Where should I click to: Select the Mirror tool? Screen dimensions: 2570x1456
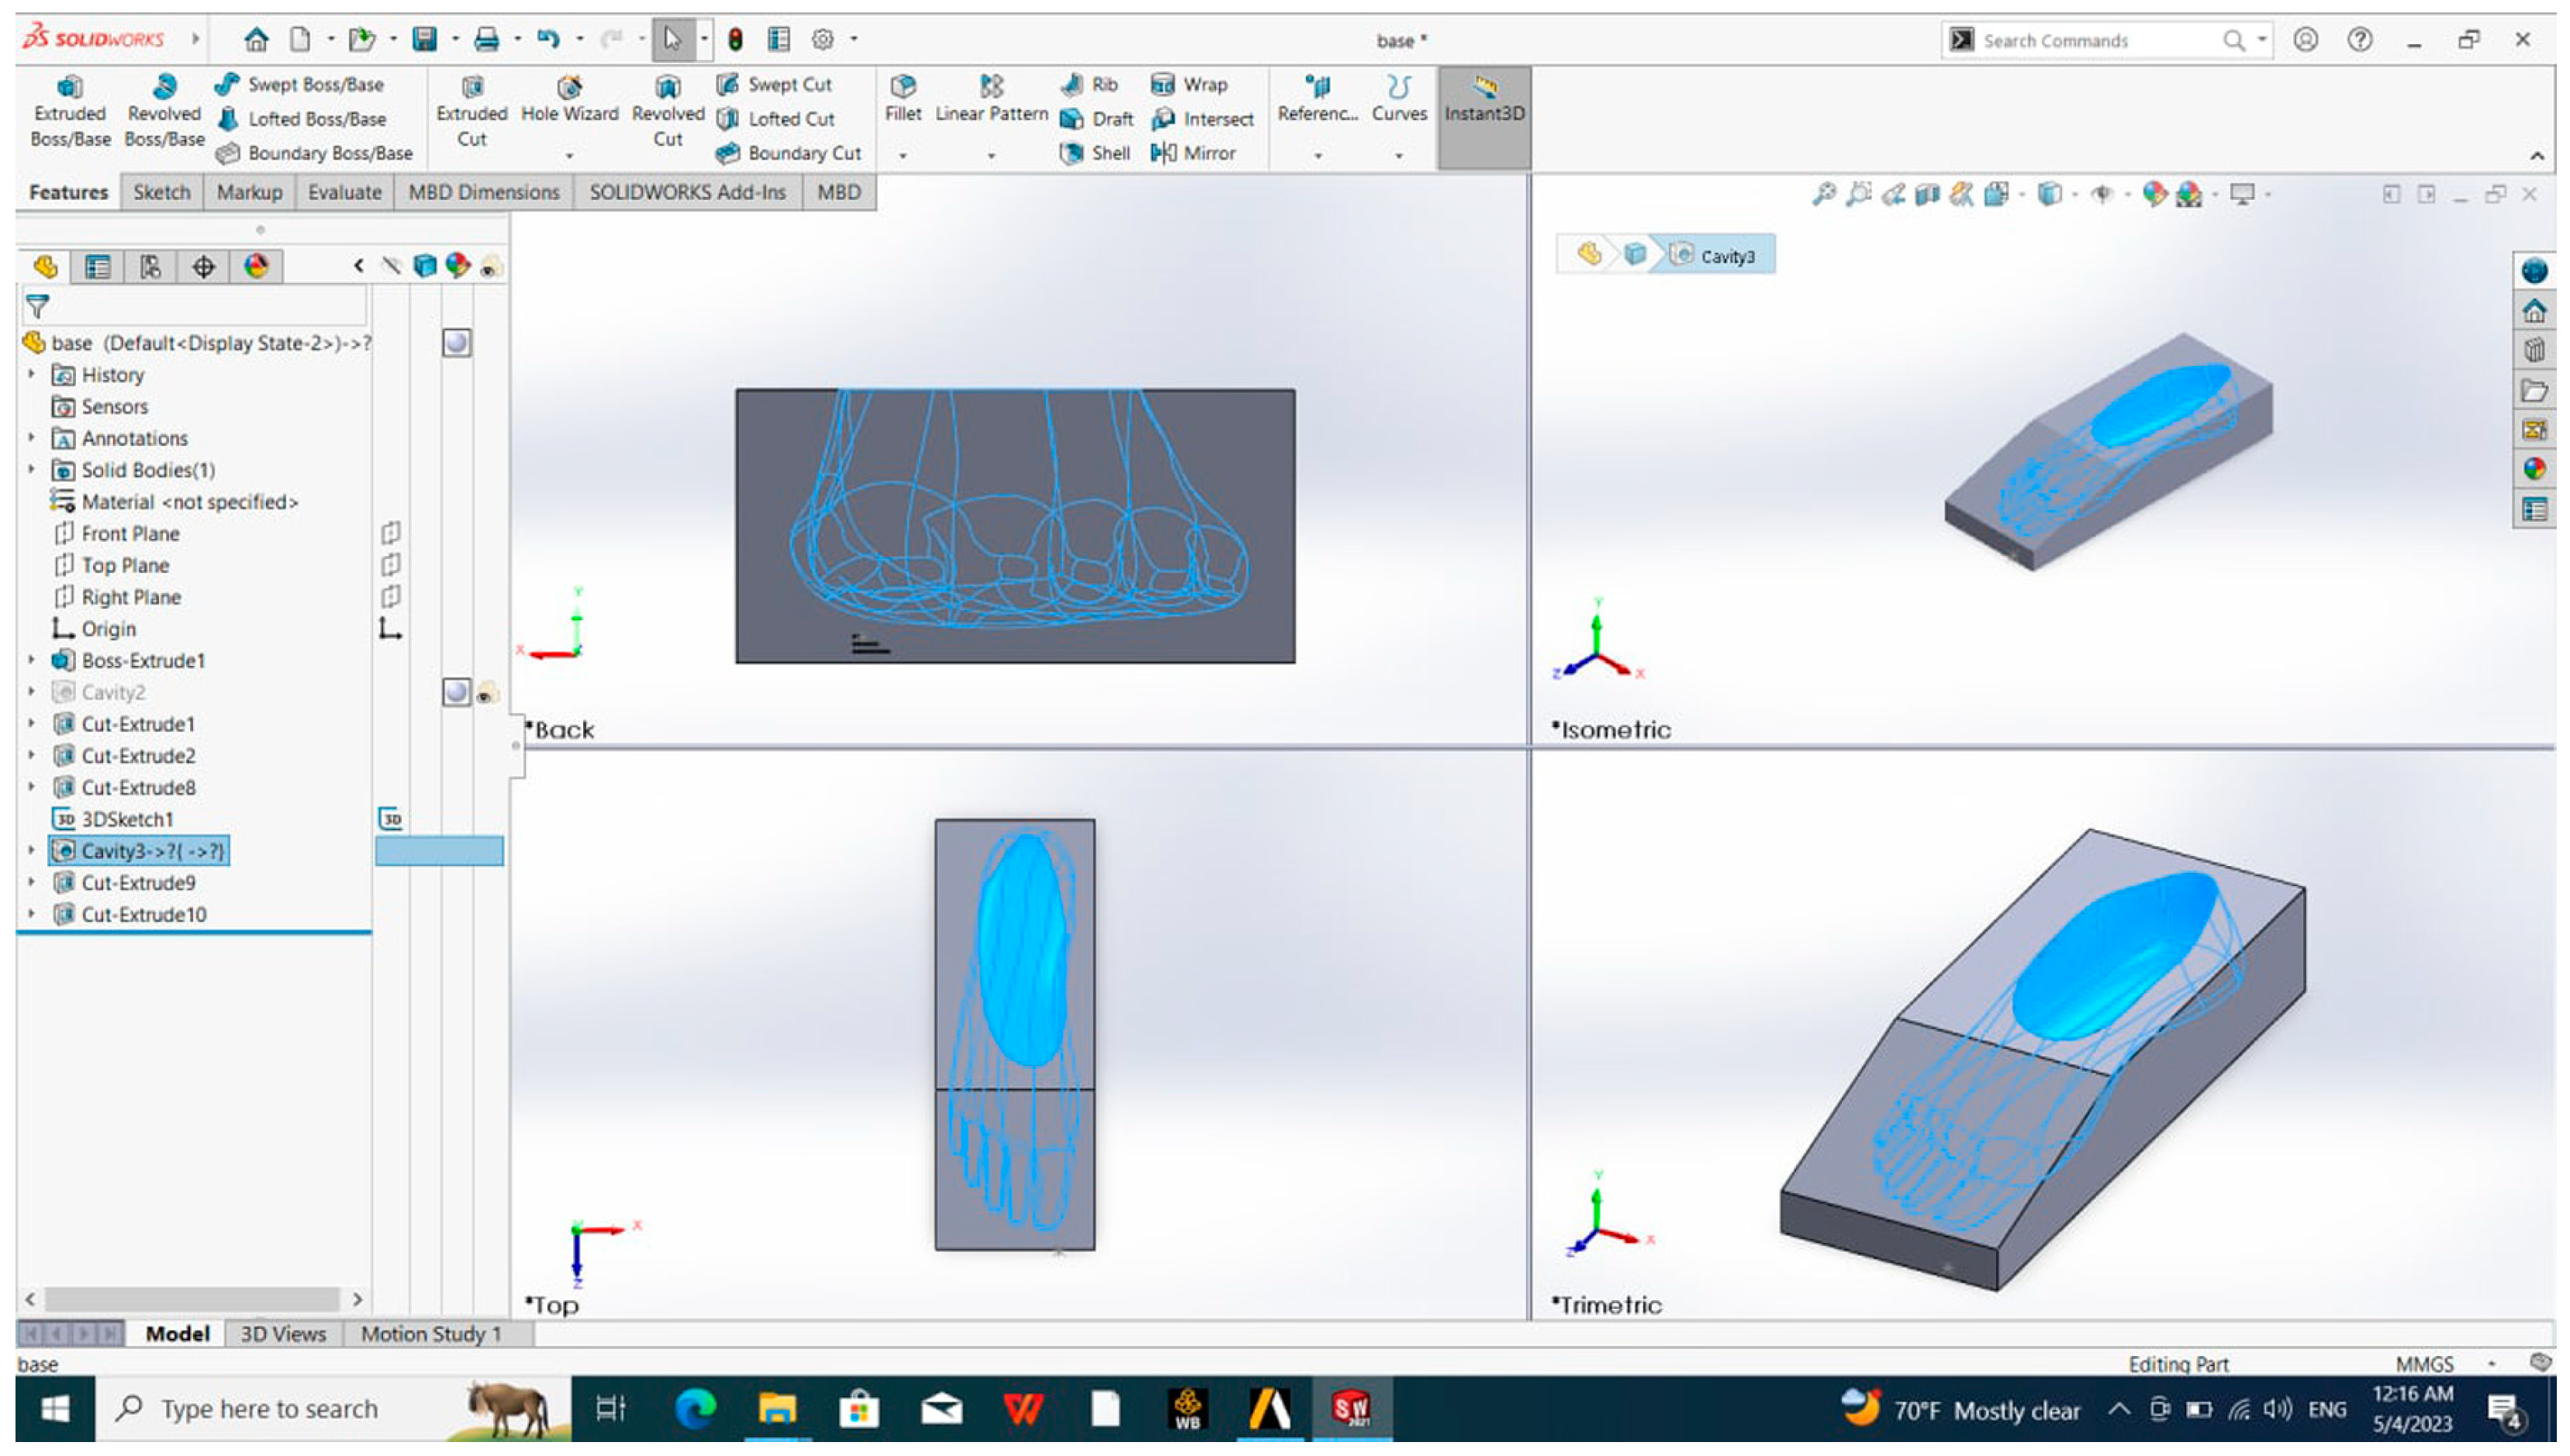click(x=1193, y=153)
